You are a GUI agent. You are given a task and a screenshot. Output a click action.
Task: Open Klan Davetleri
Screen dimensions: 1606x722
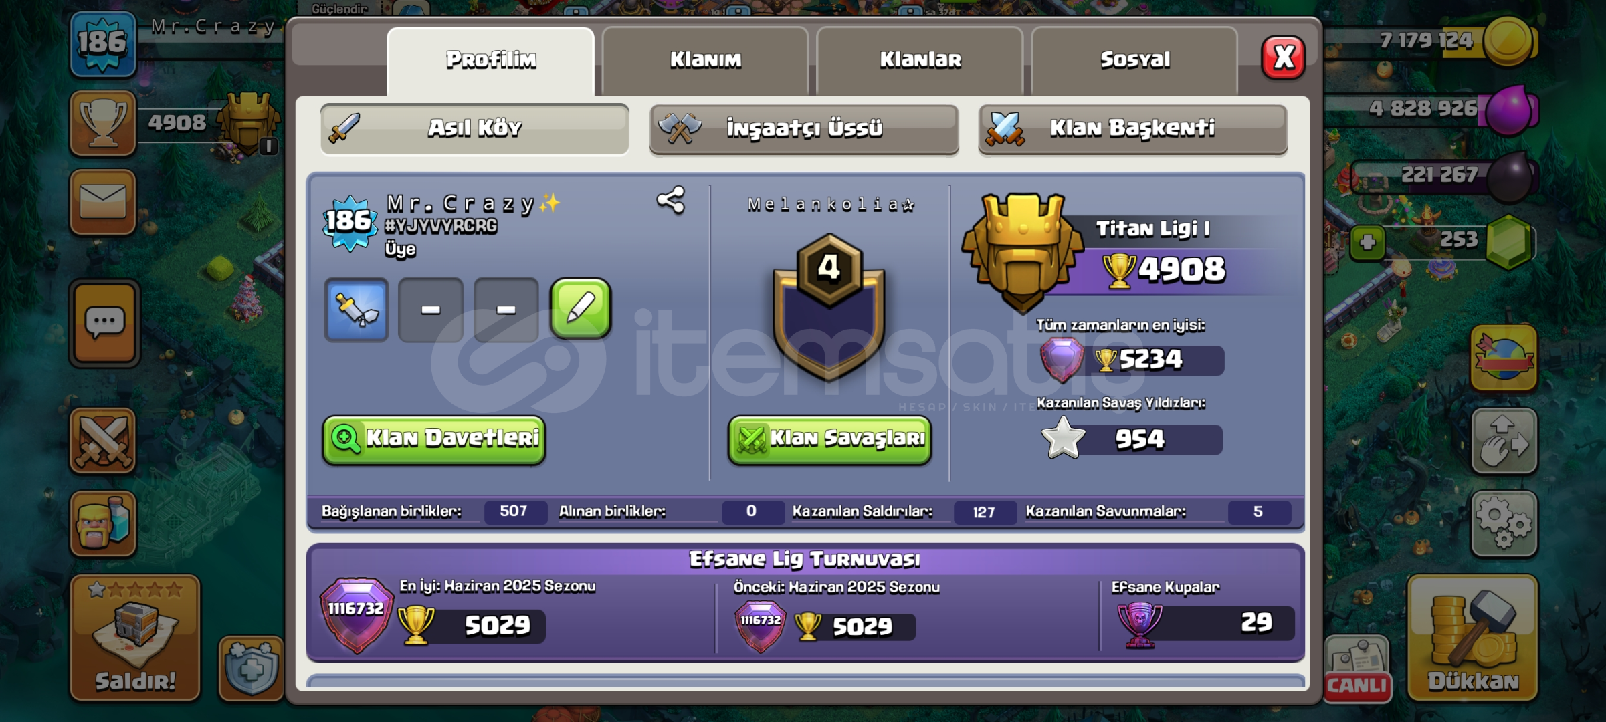point(434,439)
